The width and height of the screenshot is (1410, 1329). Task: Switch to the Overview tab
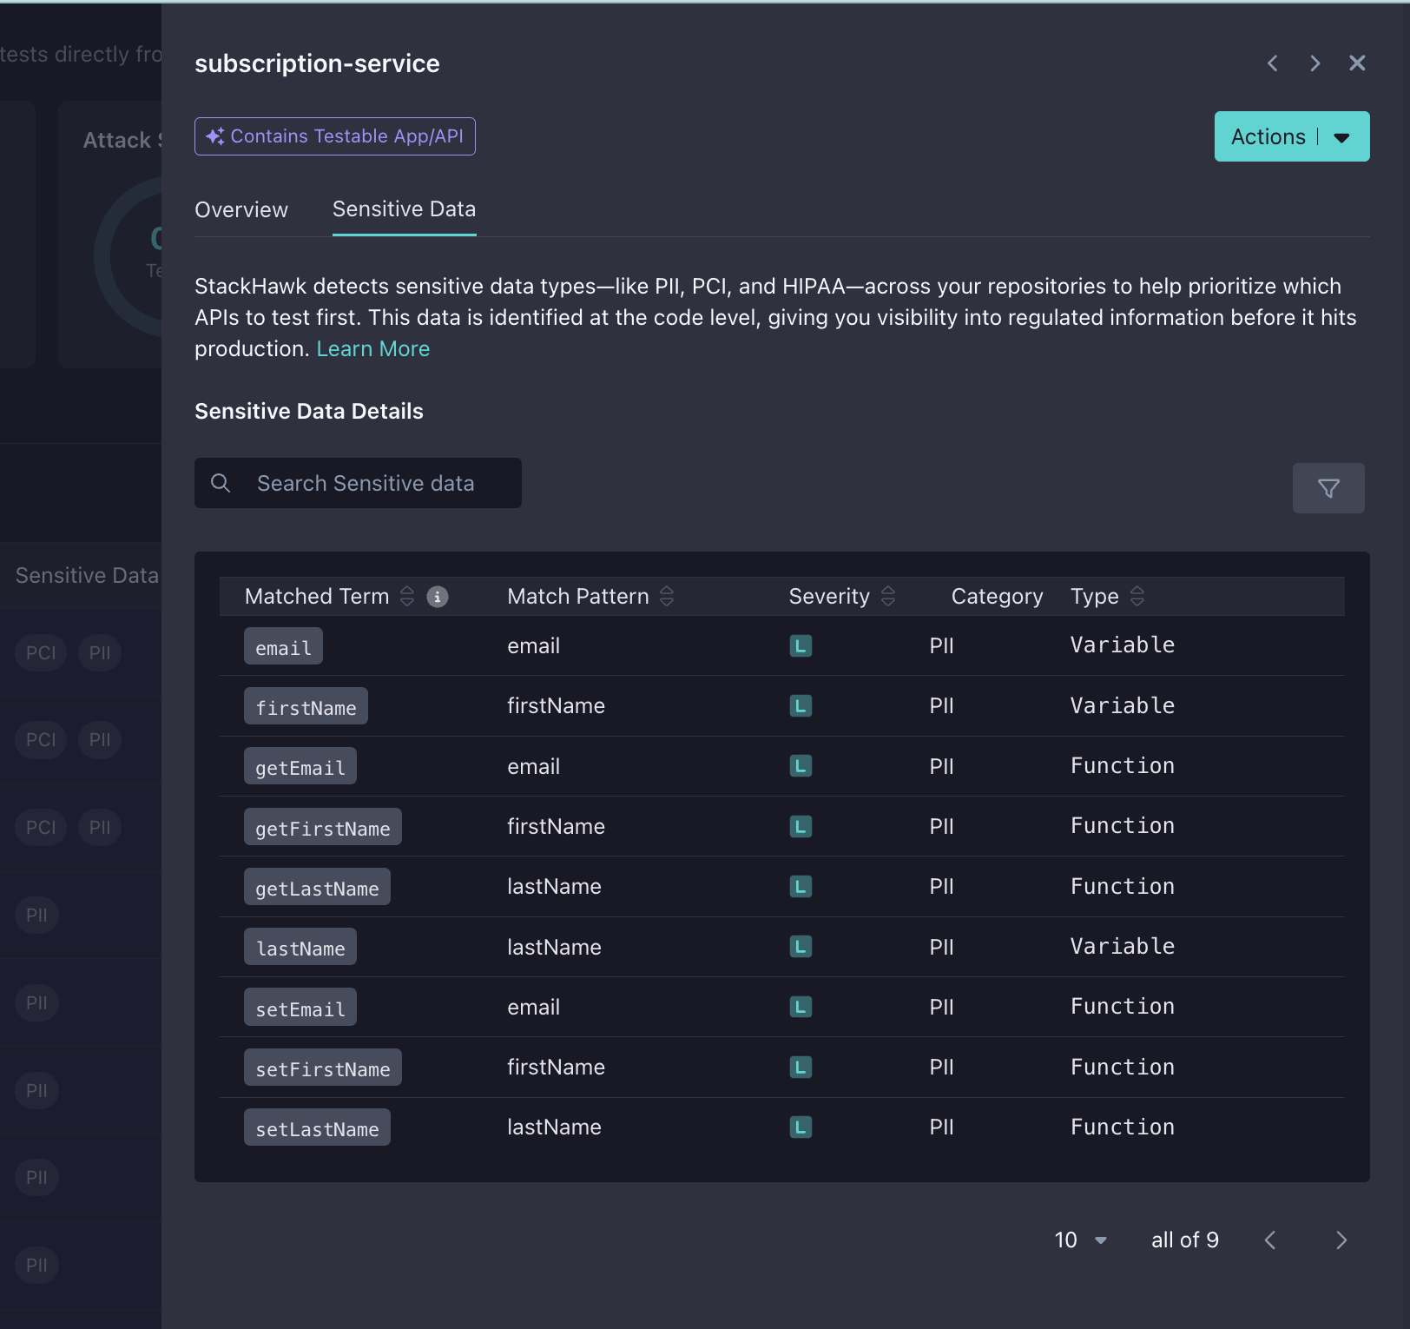[241, 210]
